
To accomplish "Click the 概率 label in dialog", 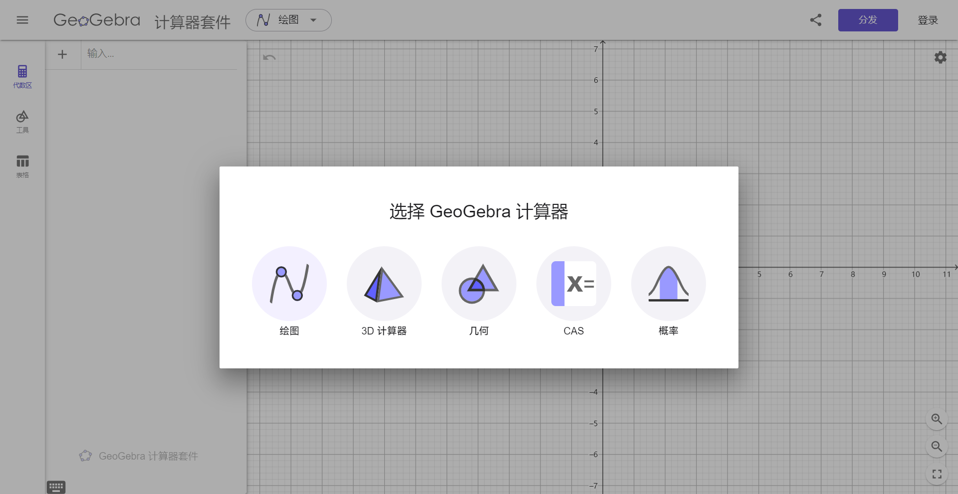I will click(669, 331).
